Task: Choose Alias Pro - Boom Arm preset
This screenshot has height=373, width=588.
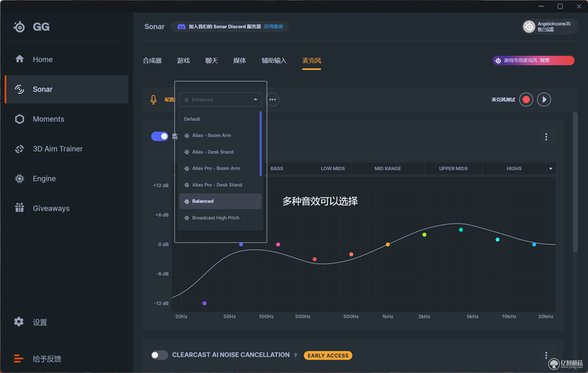Action: click(x=220, y=168)
